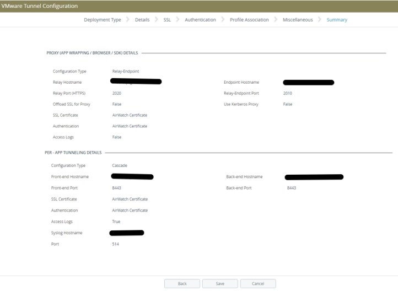Save the tunnel configuration
The width and height of the screenshot is (398, 291).
pos(220,283)
